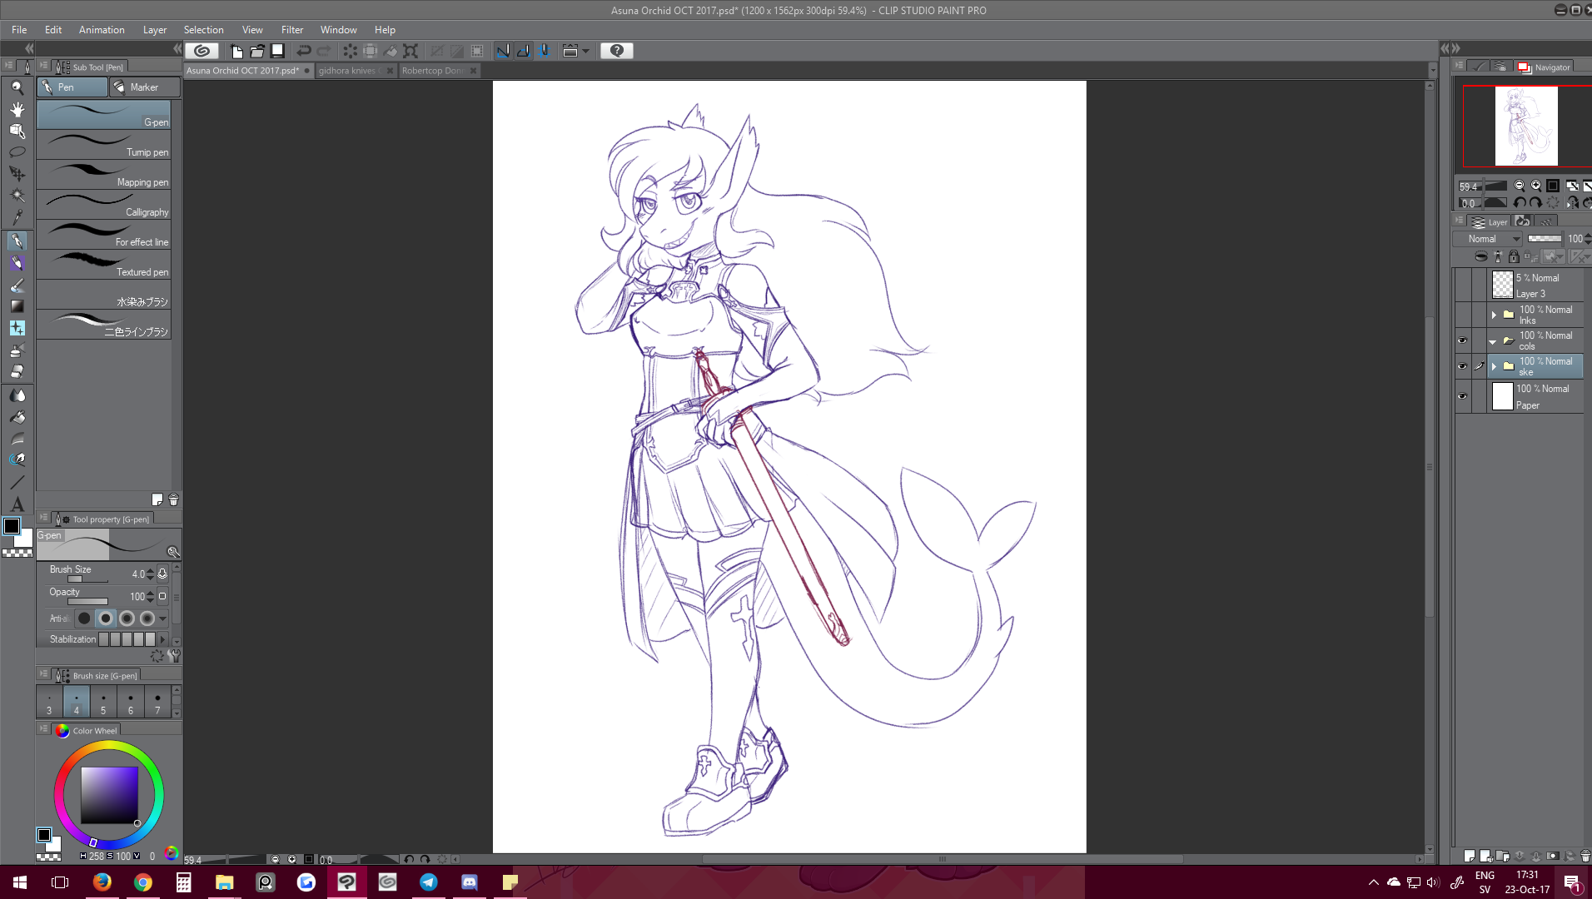Switch to Marker sub tool group
This screenshot has width=1592, height=899.
[x=144, y=87]
